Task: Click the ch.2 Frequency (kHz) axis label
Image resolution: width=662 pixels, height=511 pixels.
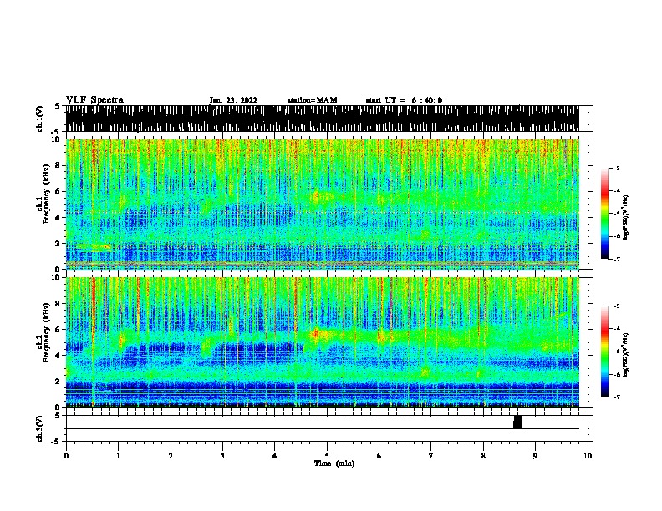Action: 43,332
